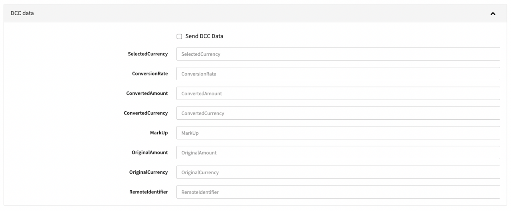Image resolution: width=511 pixels, height=211 pixels.
Task: Click the bold ConversionRate field label
Action: [x=150, y=74]
